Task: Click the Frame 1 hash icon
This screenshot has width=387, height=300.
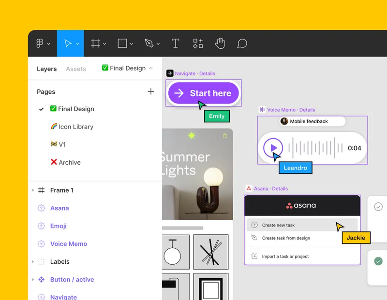Action: point(41,190)
